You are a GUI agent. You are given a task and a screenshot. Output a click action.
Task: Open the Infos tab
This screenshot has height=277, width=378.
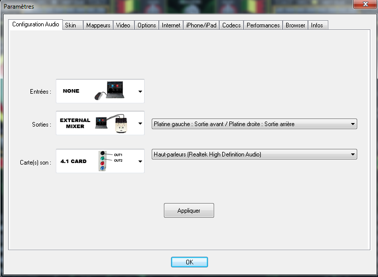[318, 25]
